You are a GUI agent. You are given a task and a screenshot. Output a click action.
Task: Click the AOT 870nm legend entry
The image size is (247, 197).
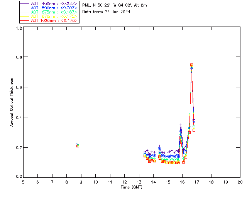[x=49, y=16]
